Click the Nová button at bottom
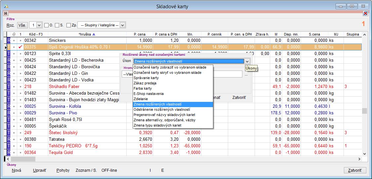Screen dimensions: 372x179 pyautogui.click(x=17, y=170)
